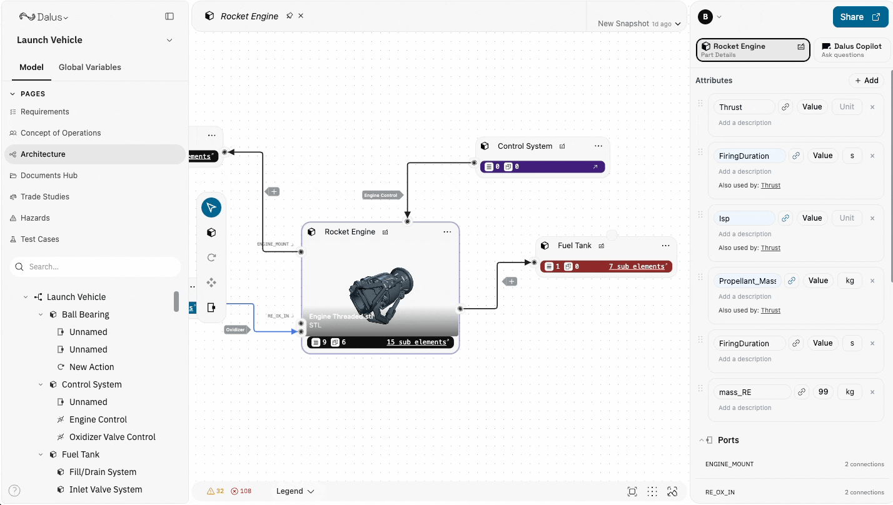Click the edit icon beside Control System node title
Screen dimensions: 893x505
562,146
